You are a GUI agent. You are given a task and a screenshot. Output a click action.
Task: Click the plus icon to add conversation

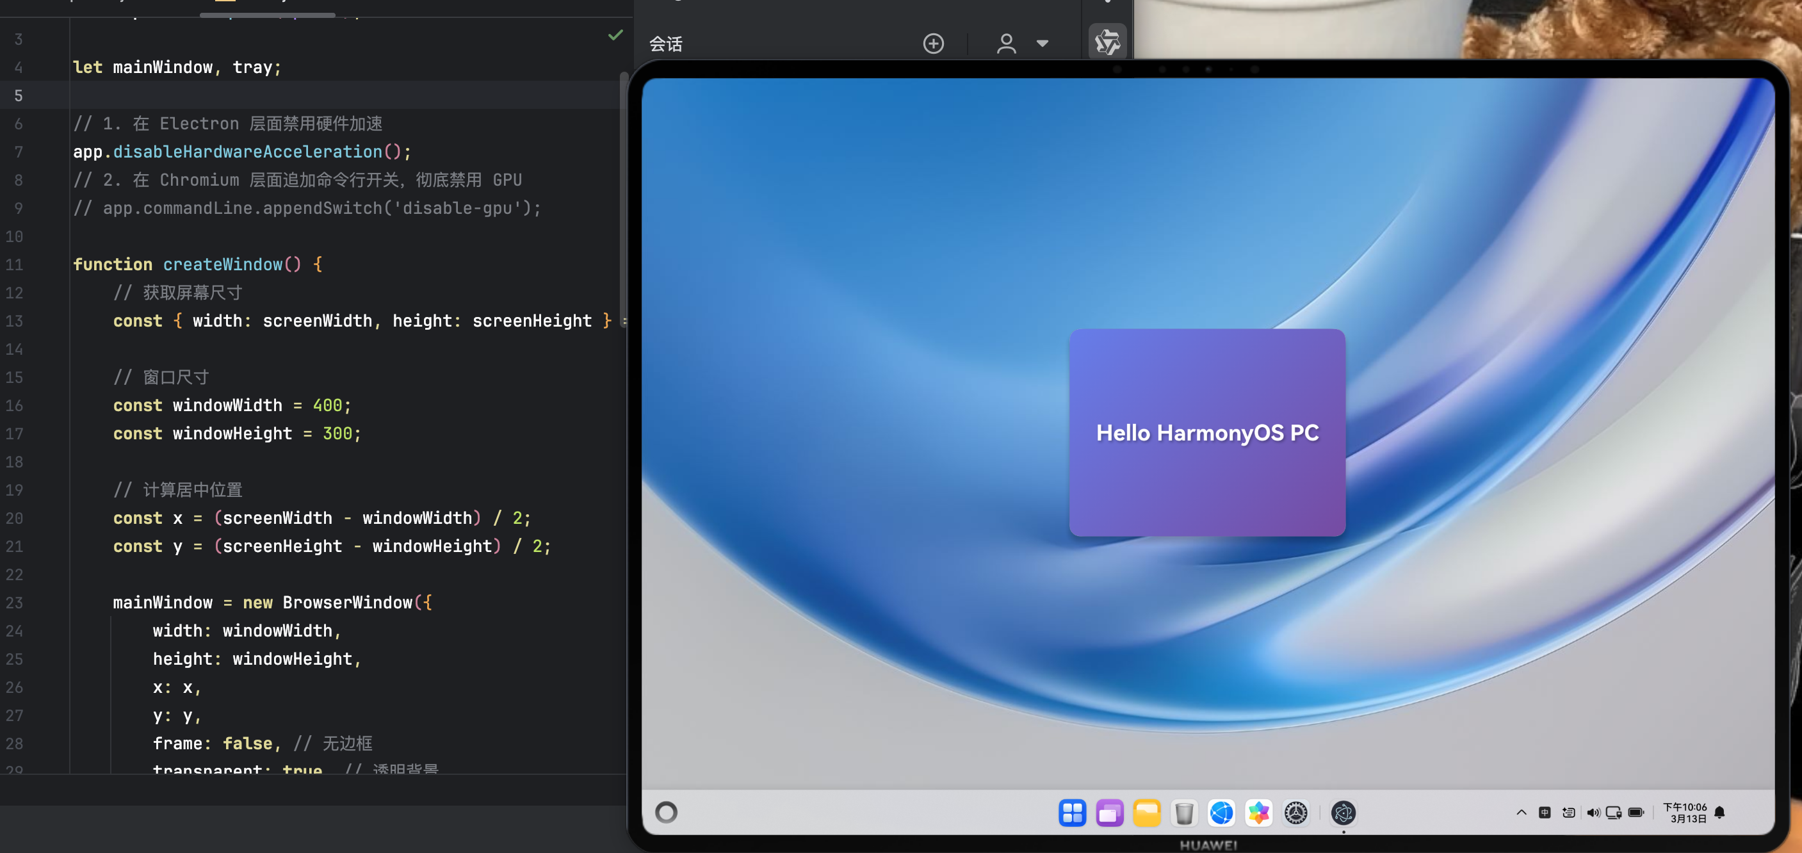pos(933,44)
